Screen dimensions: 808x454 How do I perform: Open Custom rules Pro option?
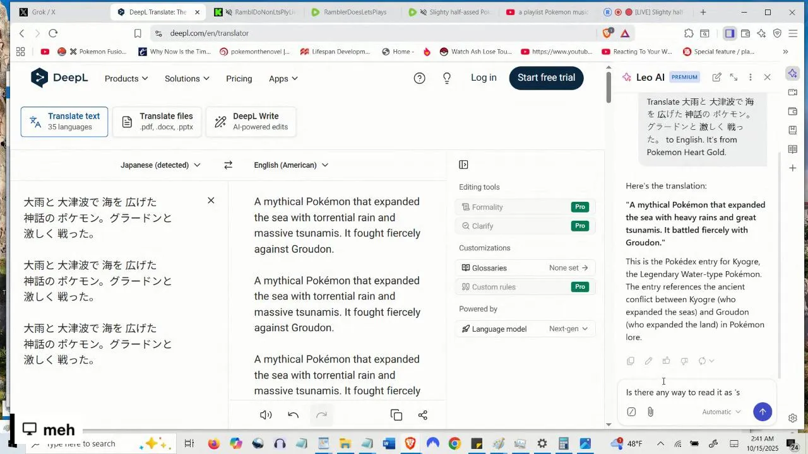coord(525,287)
